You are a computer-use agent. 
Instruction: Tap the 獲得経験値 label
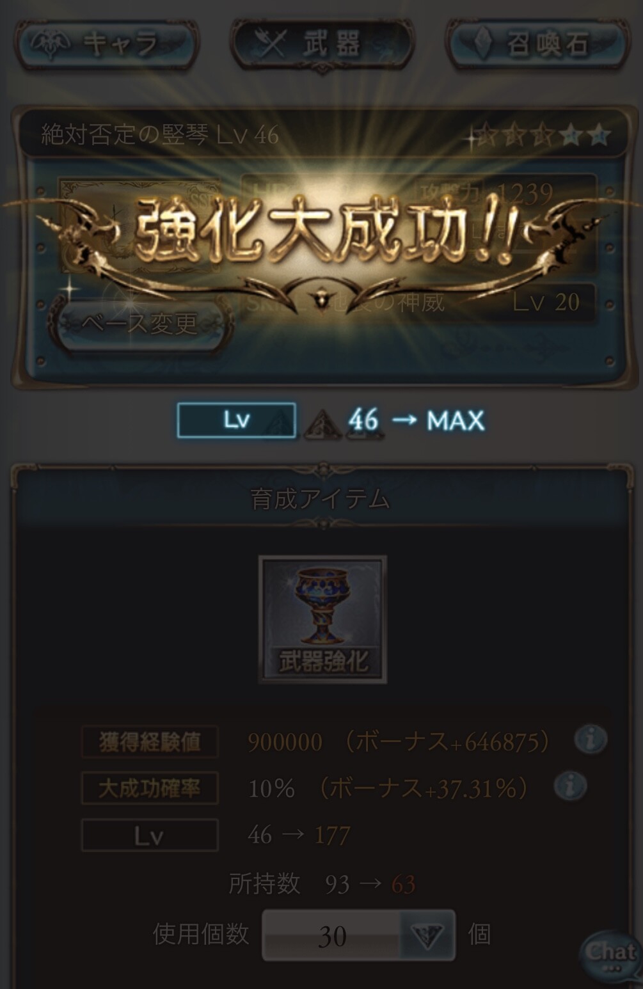(150, 742)
